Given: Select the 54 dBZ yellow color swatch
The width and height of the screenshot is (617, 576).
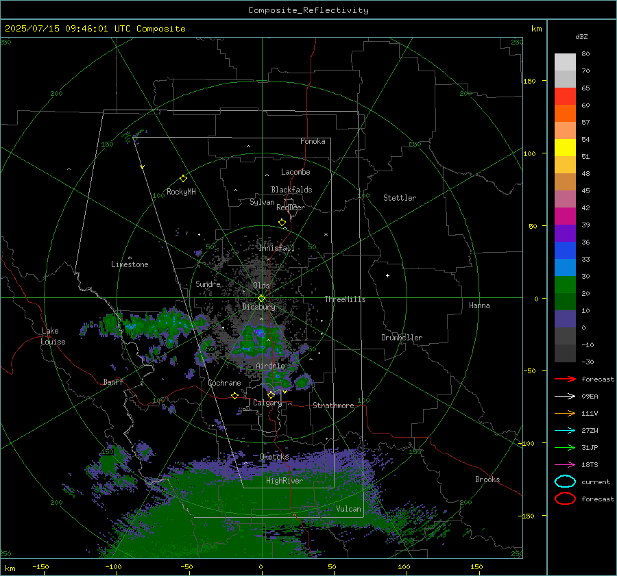Looking at the screenshot, I should coord(565,148).
